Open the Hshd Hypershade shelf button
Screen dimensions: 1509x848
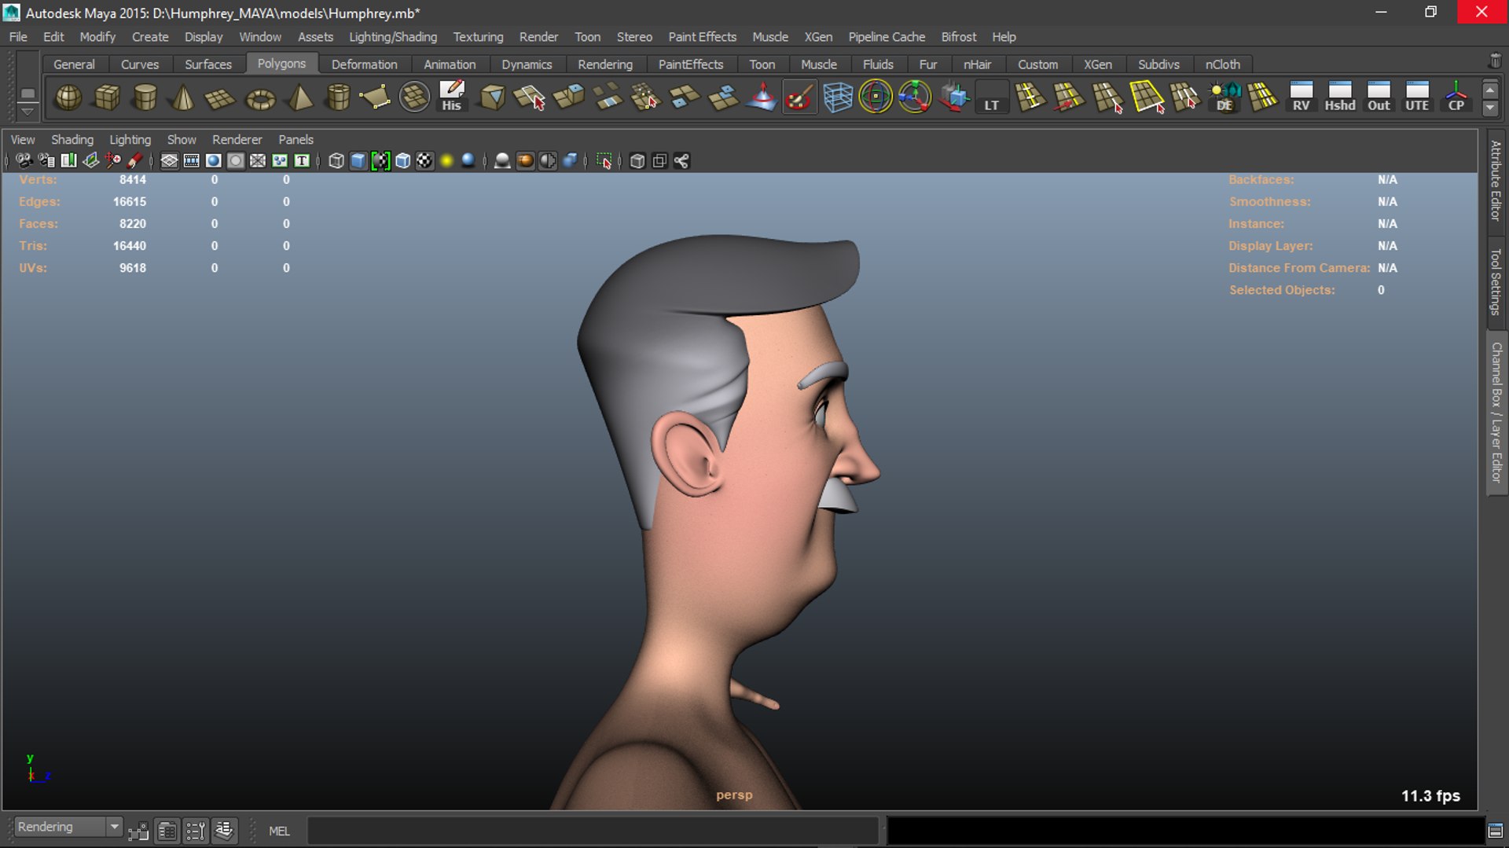tap(1340, 97)
